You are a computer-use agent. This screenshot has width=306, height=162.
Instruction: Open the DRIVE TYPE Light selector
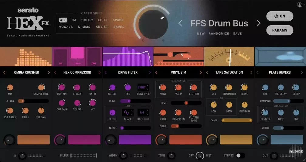143,87
